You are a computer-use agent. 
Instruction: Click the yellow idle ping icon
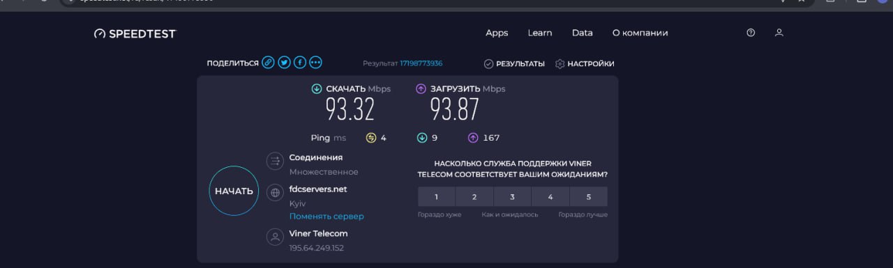tap(371, 138)
